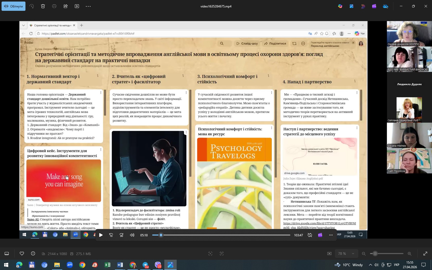Open the three-dot menu in top toolbar
432x270 pixels.
(x=88, y=6)
